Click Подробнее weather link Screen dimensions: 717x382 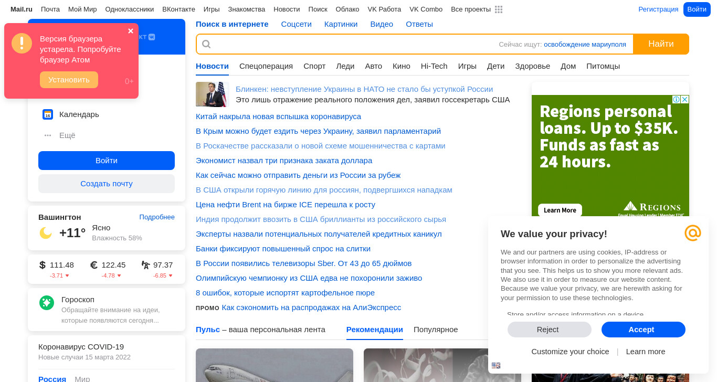pos(157,217)
